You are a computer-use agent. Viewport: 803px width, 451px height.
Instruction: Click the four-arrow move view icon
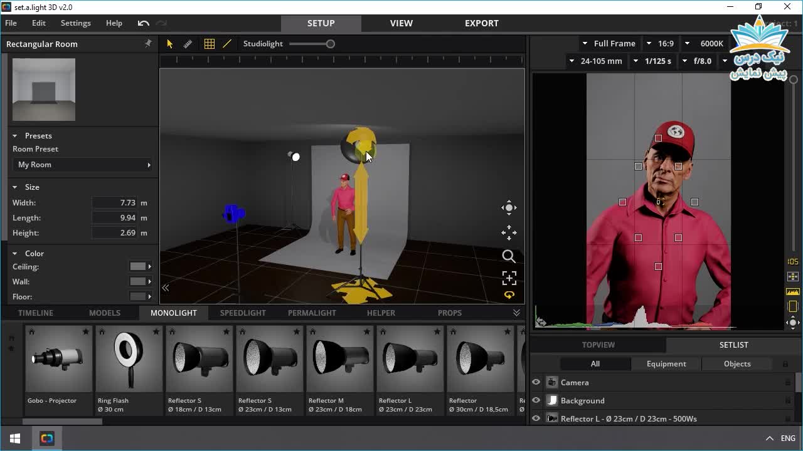coord(509,233)
